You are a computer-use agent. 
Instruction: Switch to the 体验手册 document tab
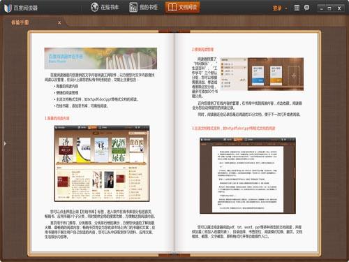pyautogui.click(x=20, y=22)
